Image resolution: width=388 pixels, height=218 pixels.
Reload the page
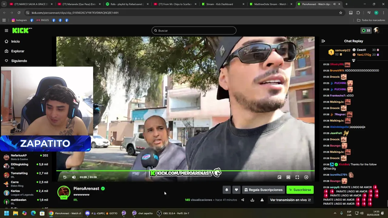pos(19,13)
